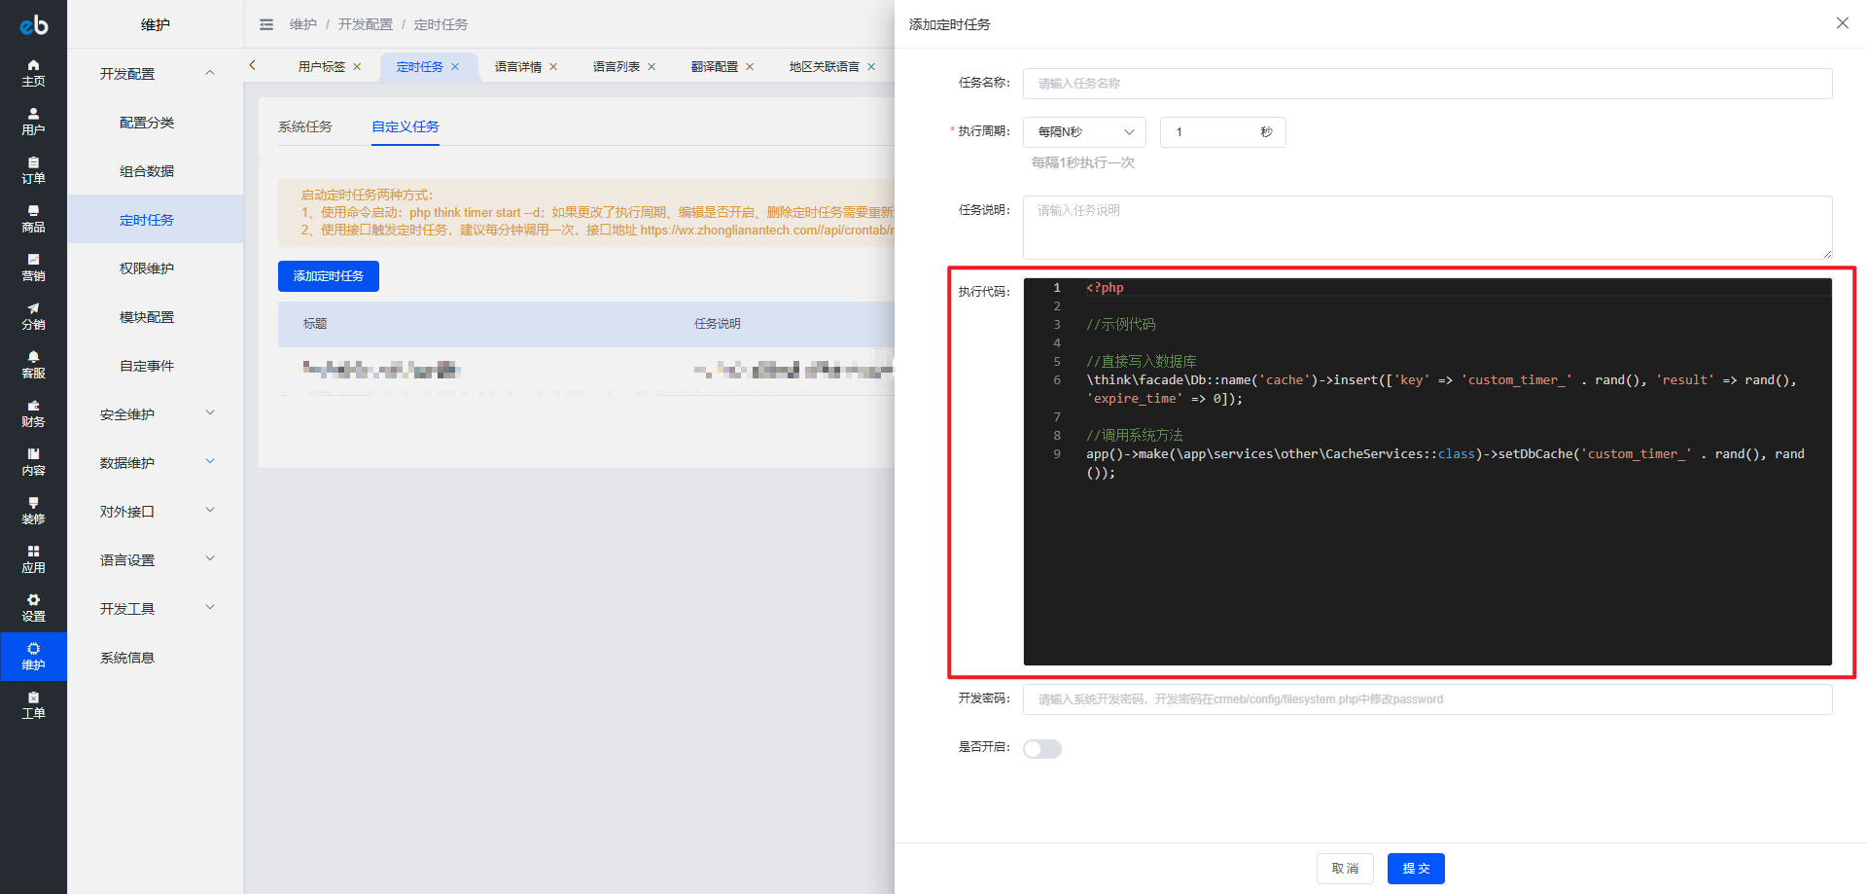Toggle the 是否开启 enable switch
Viewport: 1867px width, 894px height.
pyautogui.click(x=1041, y=748)
